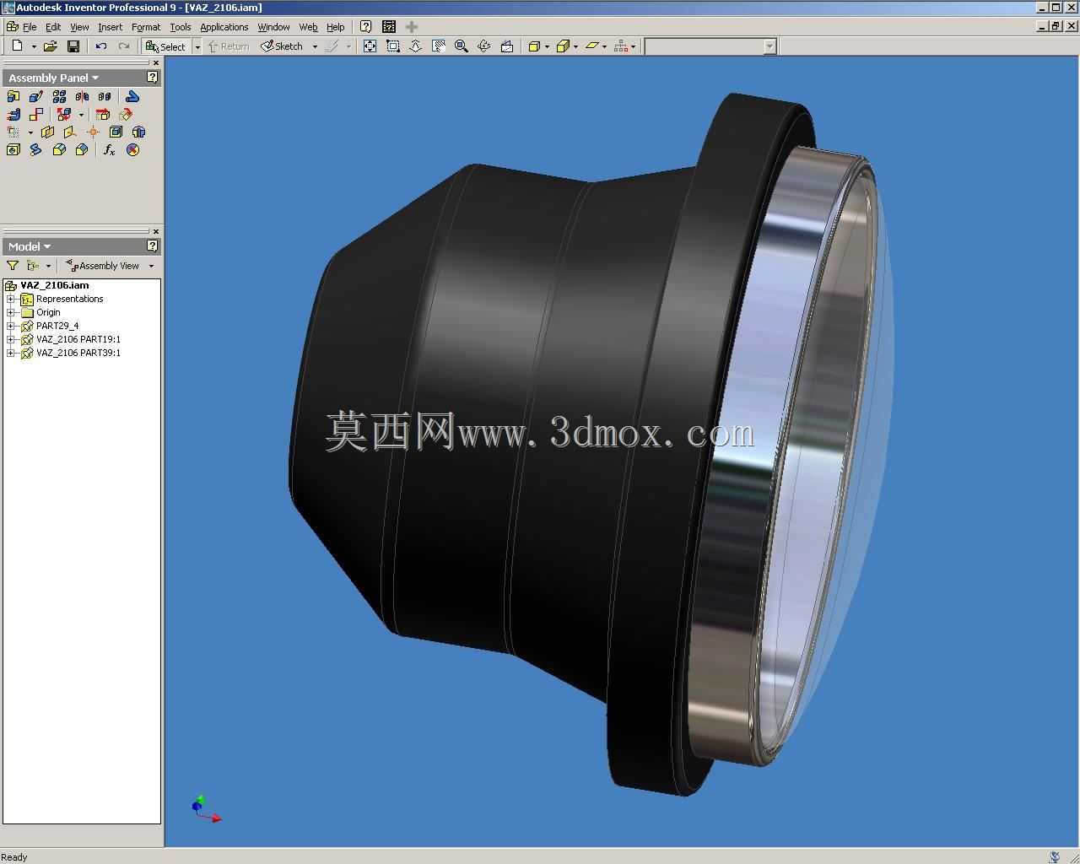Click the Sketch button

click(x=282, y=46)
